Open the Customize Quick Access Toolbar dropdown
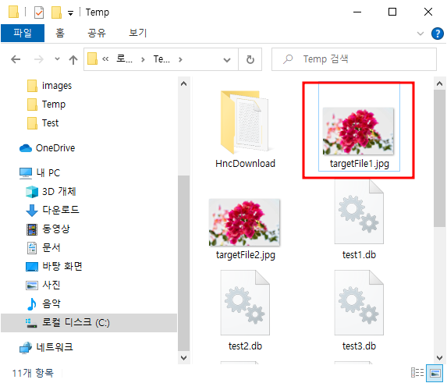This screenshot has width=447, height=383. pos(70,13)
